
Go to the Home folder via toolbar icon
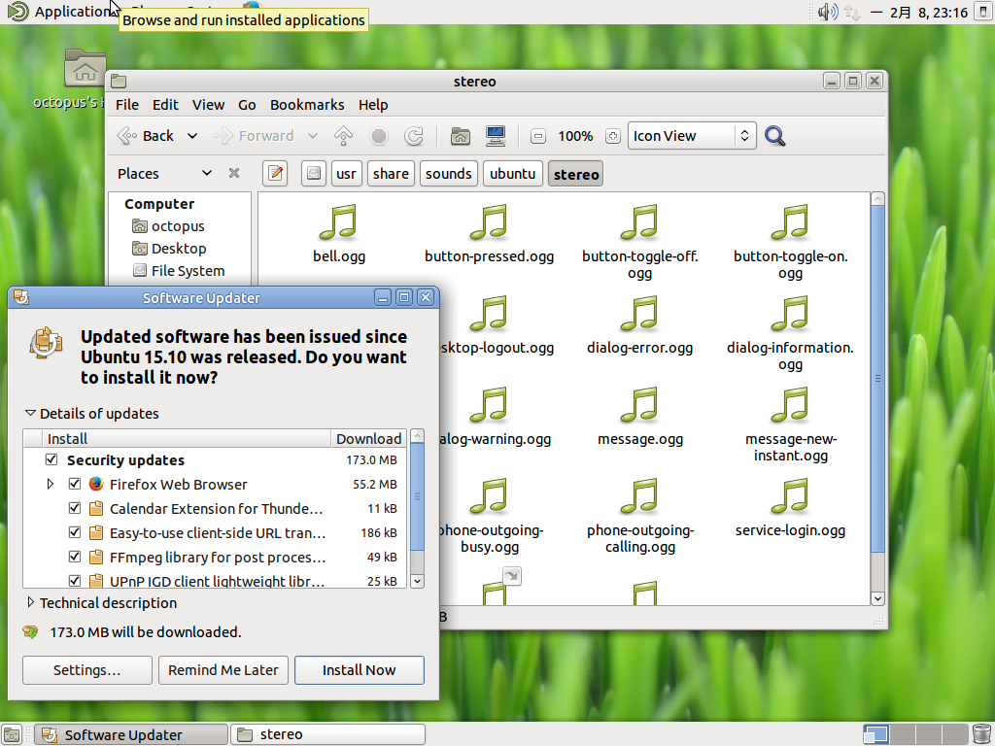pyautogui.click(x=461, y=136)
